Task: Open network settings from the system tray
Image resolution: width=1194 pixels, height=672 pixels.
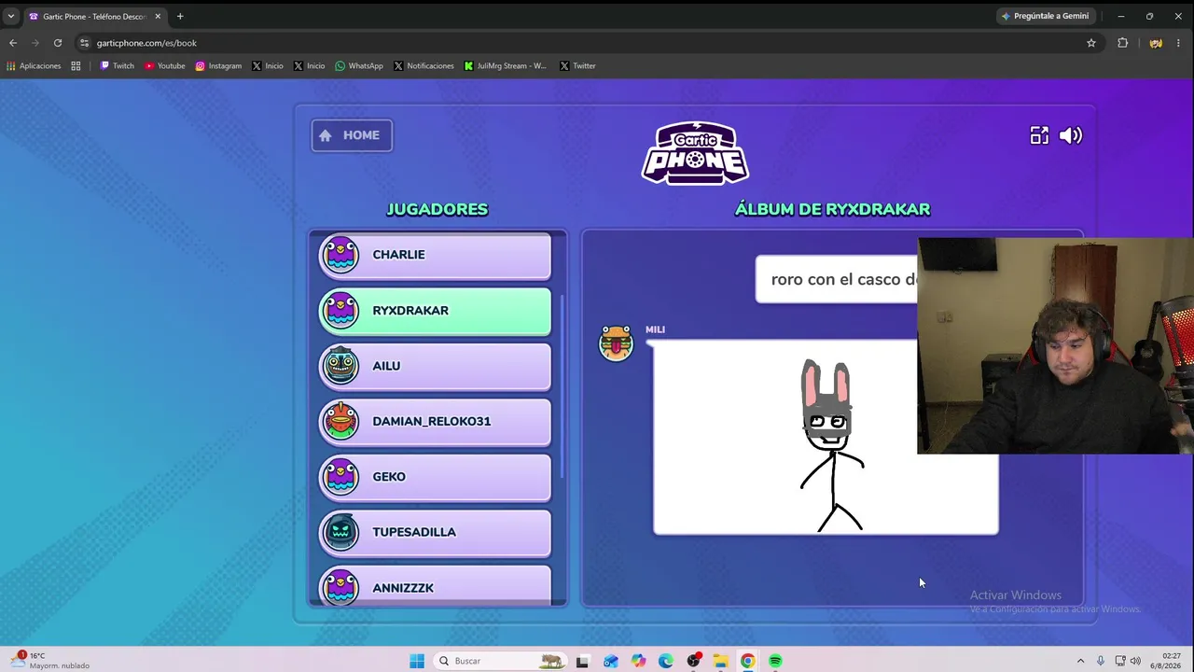Action: [1120, 661]
